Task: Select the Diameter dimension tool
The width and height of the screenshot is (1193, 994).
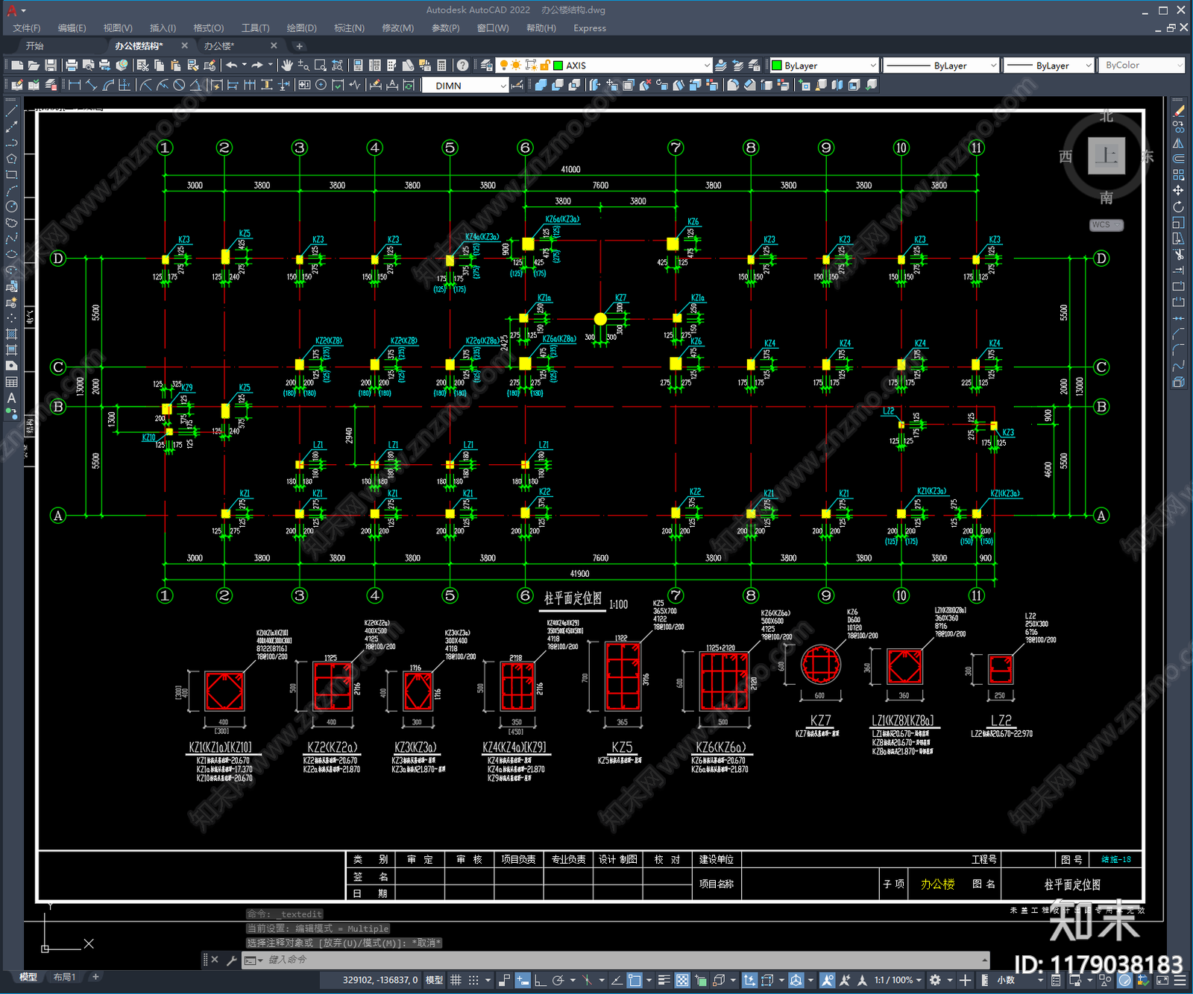Action: (x=179, y=86)
